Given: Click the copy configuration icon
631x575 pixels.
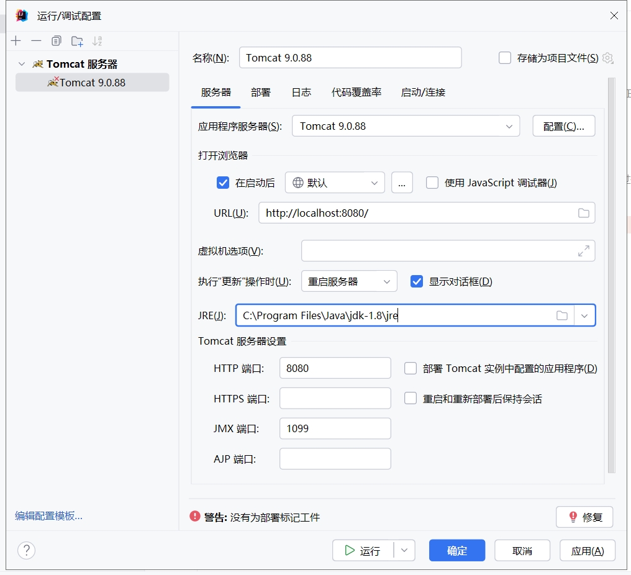Looking at the screenshot, I should (57, 41).
